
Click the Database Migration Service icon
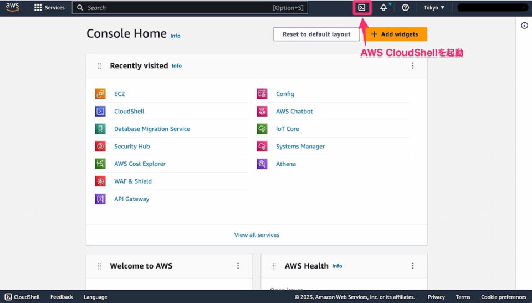[x=100, y=129]
